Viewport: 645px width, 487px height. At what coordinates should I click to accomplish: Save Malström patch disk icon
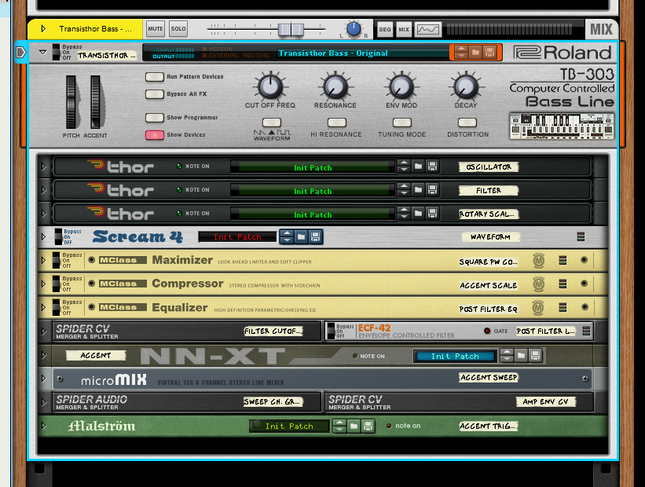click(x=368, y=426)
